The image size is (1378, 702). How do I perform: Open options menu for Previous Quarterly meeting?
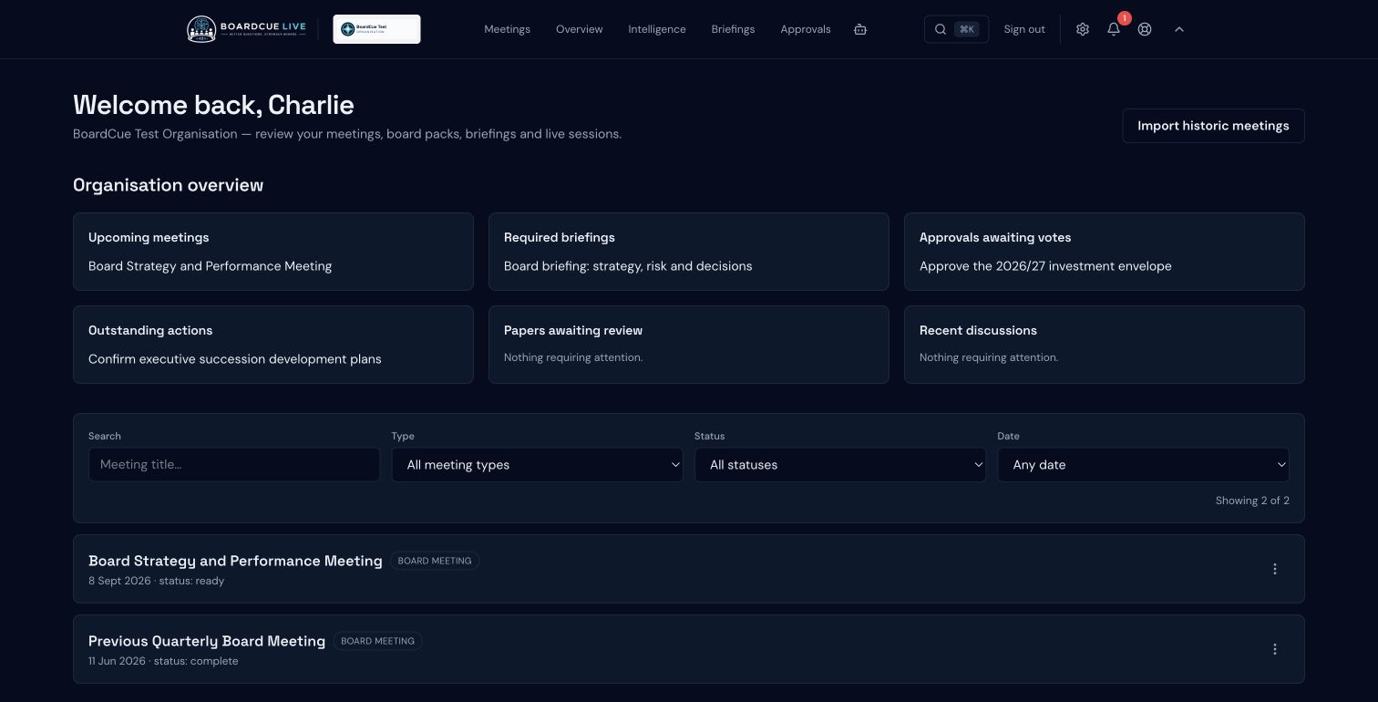1275,649
